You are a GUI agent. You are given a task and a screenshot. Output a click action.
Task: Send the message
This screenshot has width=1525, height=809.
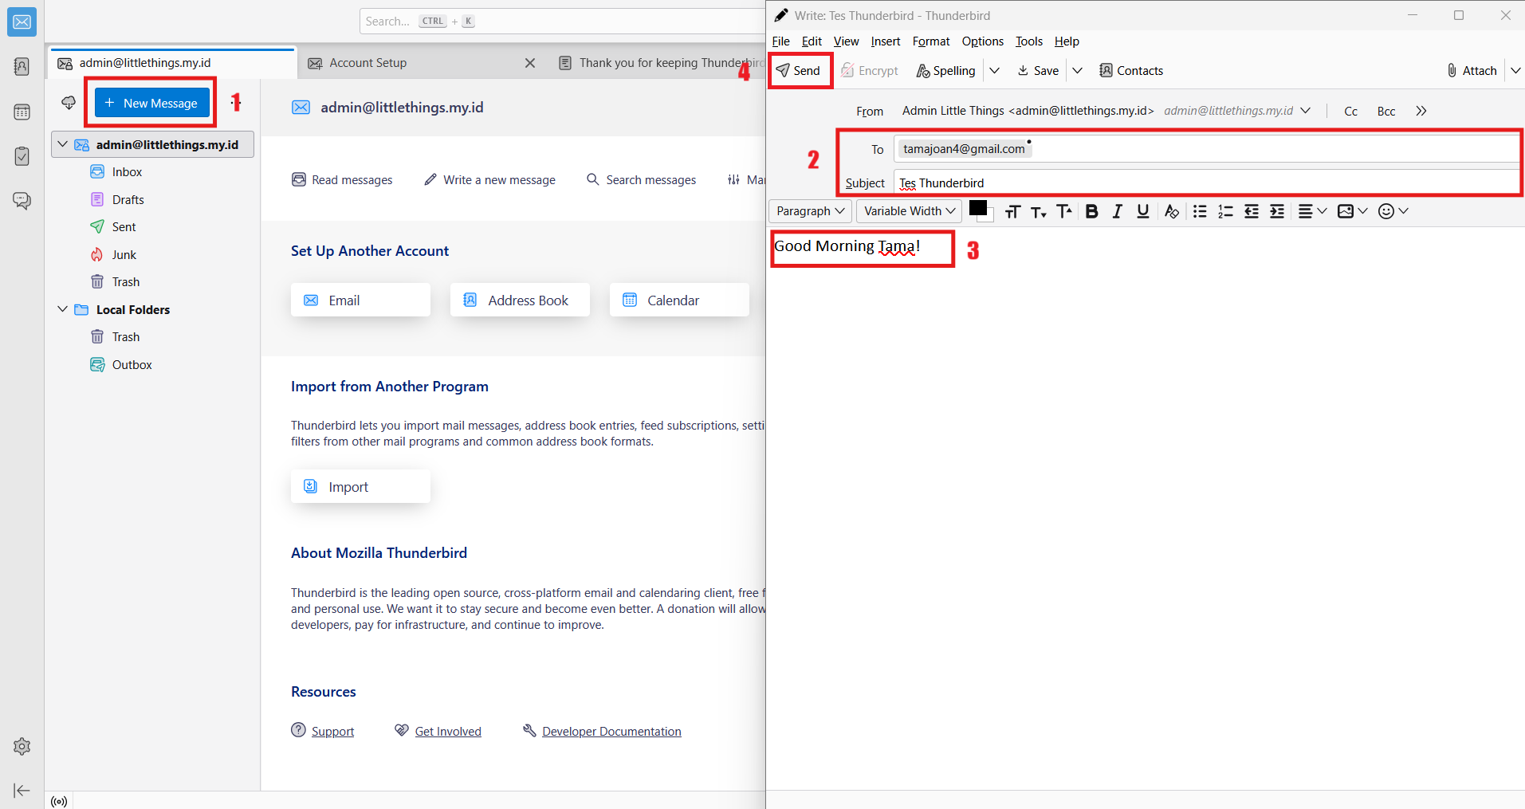799,71
